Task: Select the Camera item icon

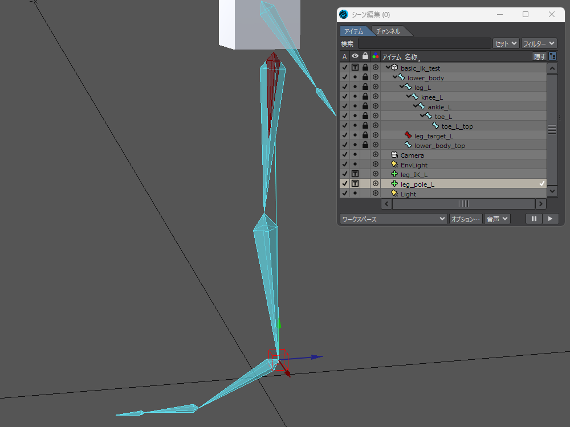Action: (394, 155)
